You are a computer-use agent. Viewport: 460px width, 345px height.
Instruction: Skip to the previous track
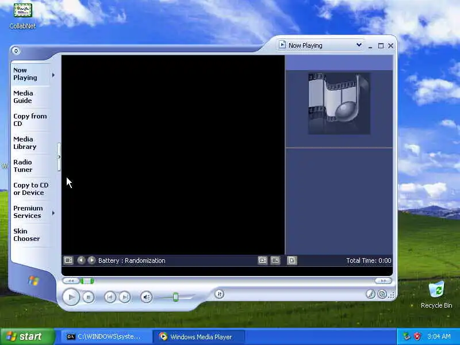[x=110, y=297]
